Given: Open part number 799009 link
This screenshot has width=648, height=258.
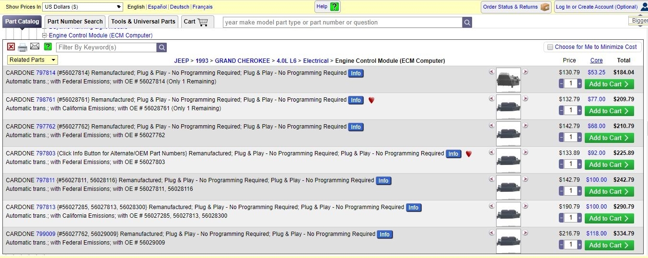Looking at the screenshot, I should click(x=46, y=234).
